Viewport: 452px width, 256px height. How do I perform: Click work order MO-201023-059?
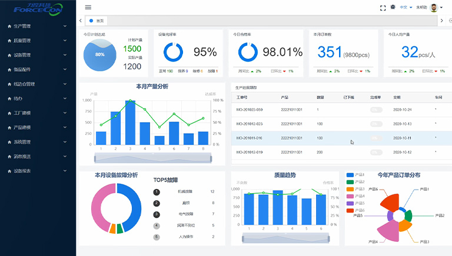(x=250, y=109)
